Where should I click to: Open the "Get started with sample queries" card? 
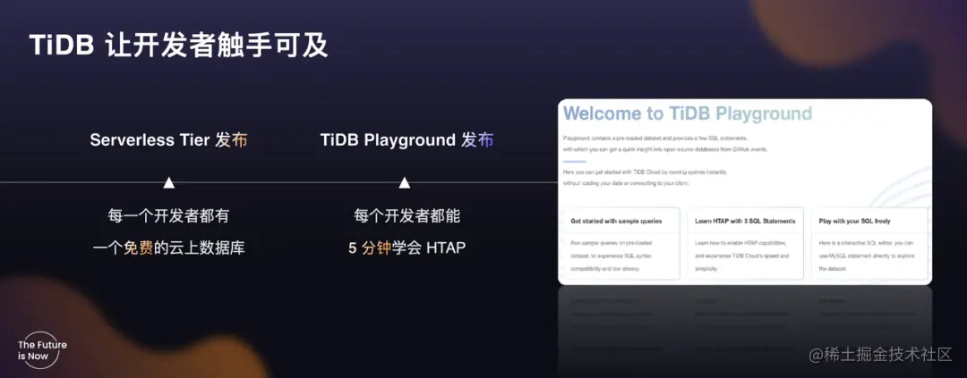(x=621, y=243)
